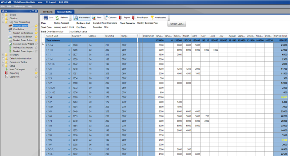The height and width of the screenshot is (156, 290).
Task: Click the Market Destinations icon
Action: (x=10, y=33)
